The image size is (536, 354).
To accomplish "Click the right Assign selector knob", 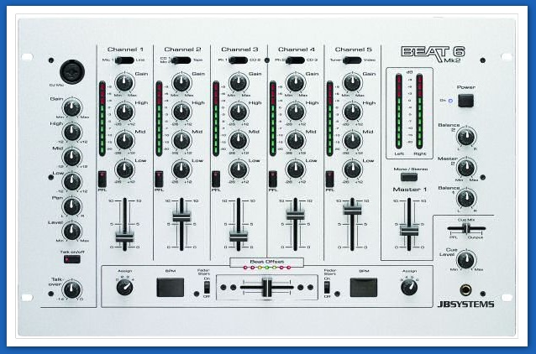I will pyautogui.click(x=409, y=288).
